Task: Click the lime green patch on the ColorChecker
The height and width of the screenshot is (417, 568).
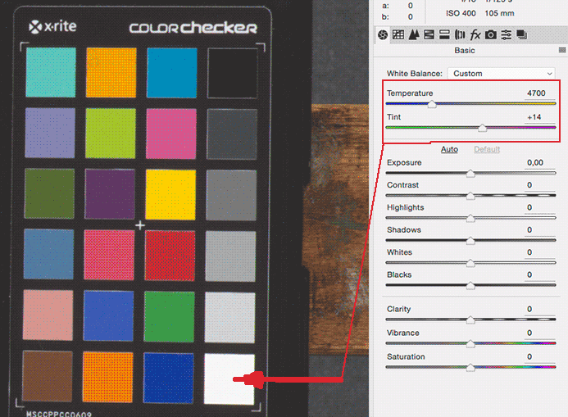Action: [x=111, y=134]
